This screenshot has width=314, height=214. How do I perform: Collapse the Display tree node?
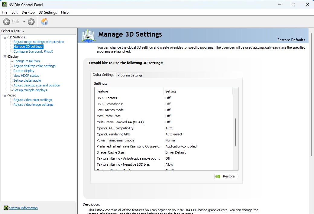[x=5, y=57]
